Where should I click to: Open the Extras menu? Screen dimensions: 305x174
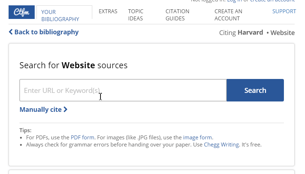coord(108,11)
